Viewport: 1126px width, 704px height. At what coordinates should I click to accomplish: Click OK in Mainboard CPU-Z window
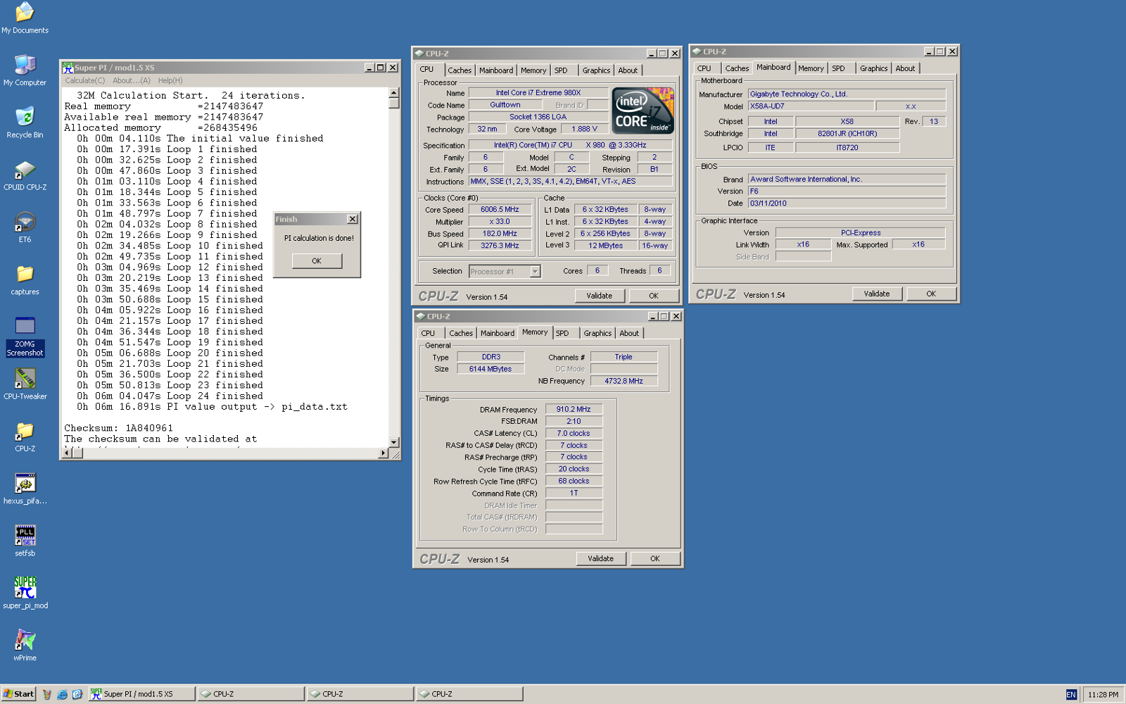pos(931,294)
